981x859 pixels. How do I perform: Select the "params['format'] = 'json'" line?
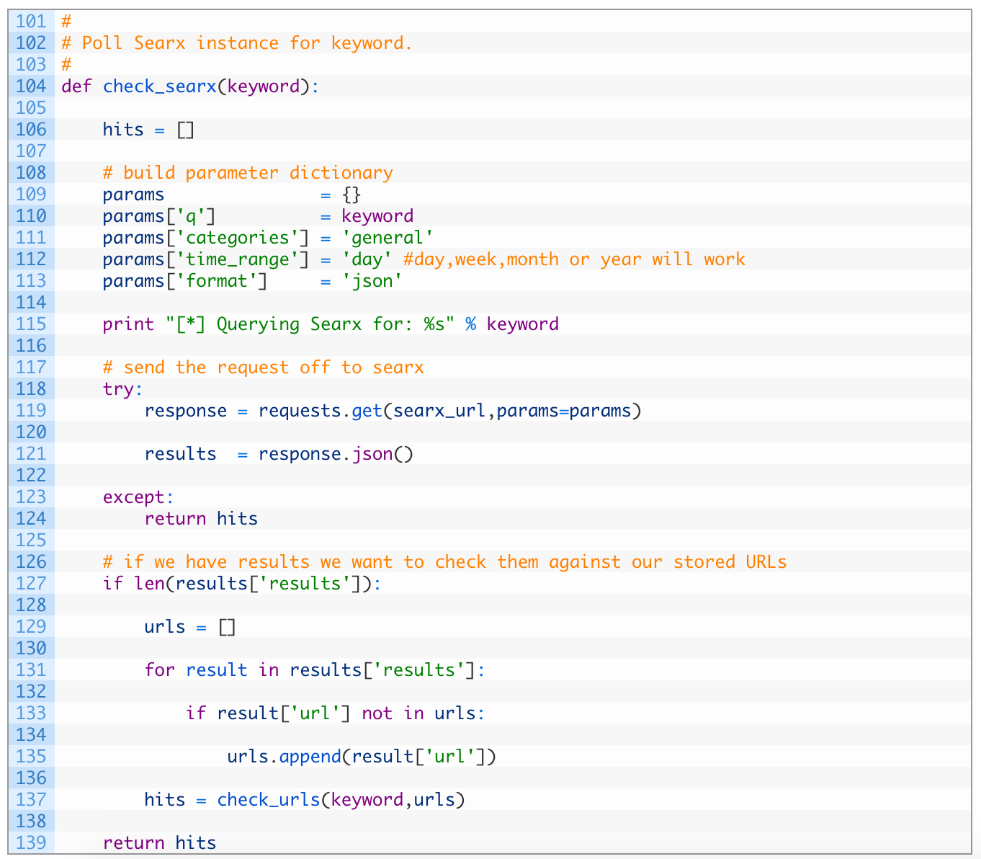(252, 281)
